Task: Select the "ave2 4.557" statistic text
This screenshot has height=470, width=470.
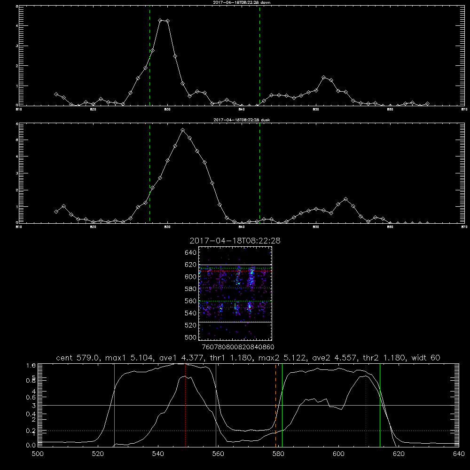Action: coord(335,358)
